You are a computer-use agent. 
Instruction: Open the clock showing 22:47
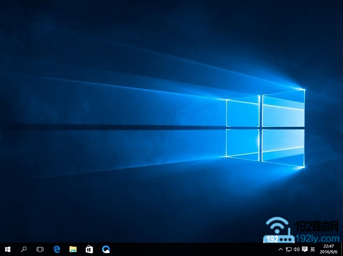pyautogui.click(x=329, y=249)
